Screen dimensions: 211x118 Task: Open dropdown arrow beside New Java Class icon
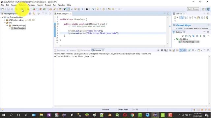[47, 9]
